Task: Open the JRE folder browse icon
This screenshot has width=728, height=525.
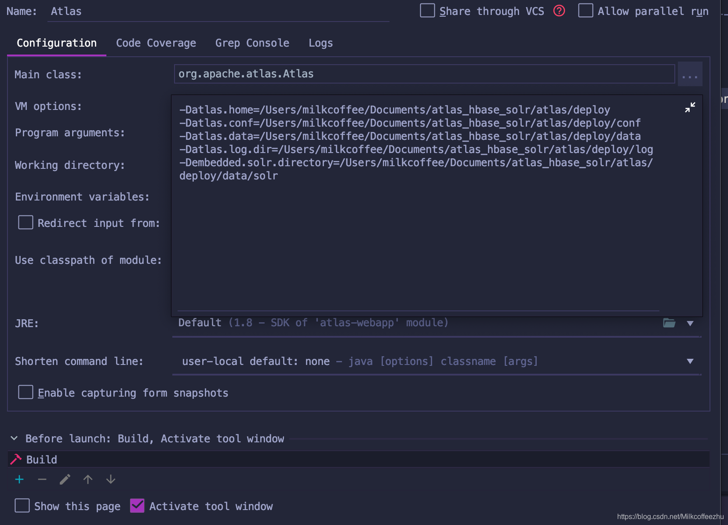Action: click(x=669, y=323)
